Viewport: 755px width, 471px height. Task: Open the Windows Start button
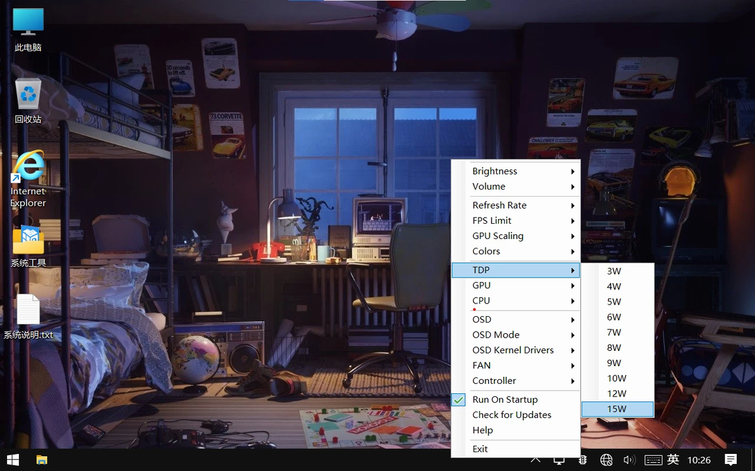point(13,460)
